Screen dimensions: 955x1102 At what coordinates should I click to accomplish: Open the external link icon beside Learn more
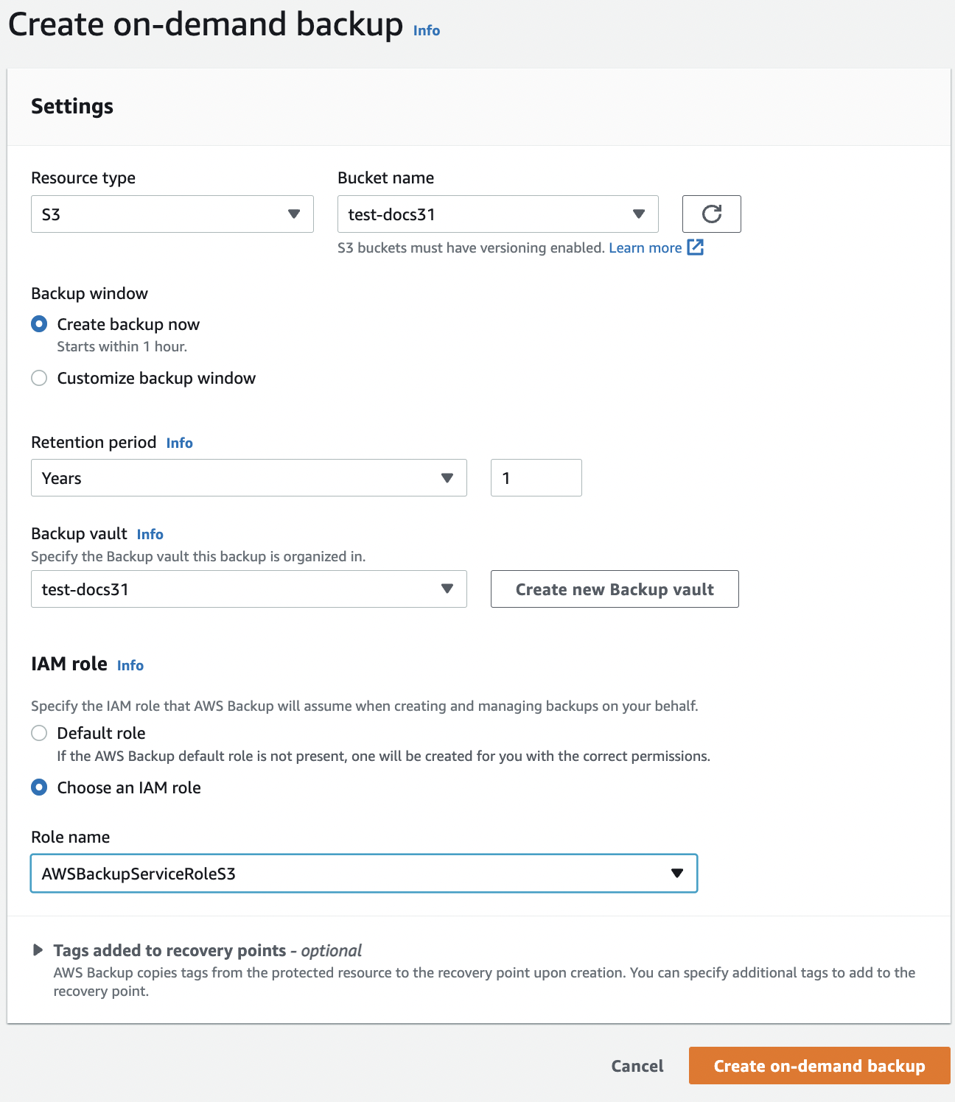click(x=695, y=248)
